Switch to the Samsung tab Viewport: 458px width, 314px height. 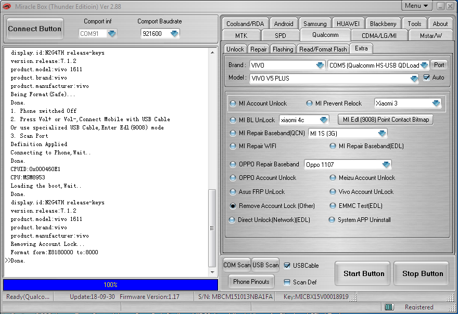[315, 23]
